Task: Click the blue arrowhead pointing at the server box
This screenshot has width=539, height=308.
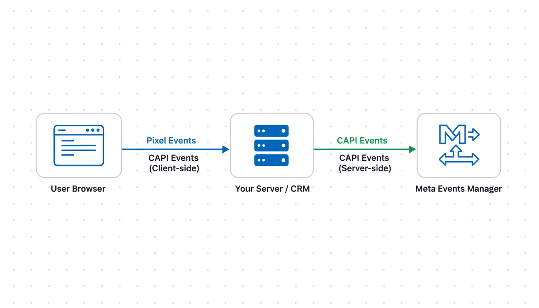Action: click(x=225, y=149)
